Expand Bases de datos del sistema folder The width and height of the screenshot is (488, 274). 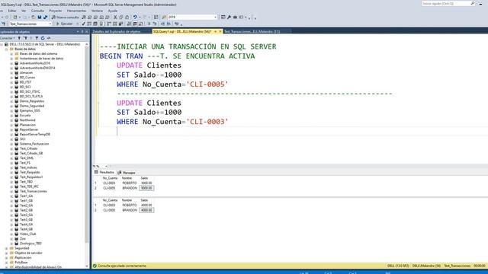[11, 54]
